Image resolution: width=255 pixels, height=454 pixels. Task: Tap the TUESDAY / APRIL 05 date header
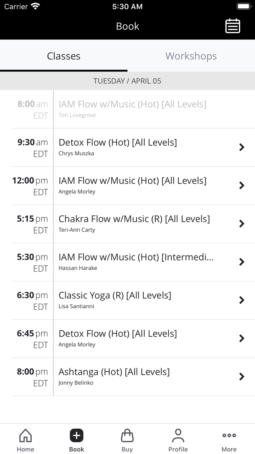coord(127,81)
